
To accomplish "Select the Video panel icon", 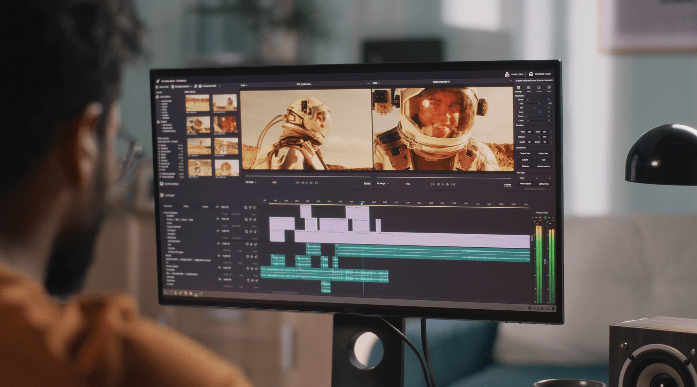I will pyautogui.click(x=549, y=87).
